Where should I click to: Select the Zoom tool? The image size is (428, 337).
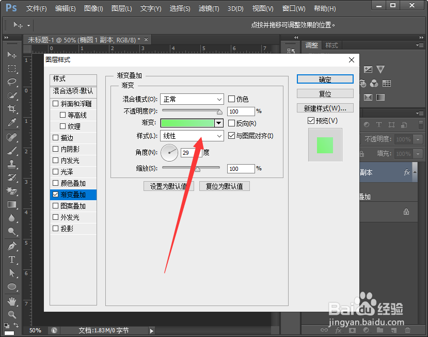tap(12, 315)
